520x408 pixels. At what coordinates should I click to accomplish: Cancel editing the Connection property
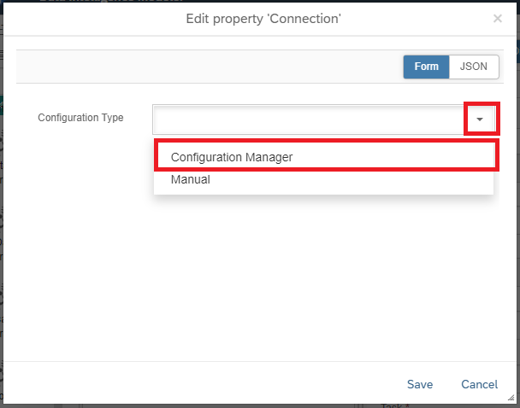coord(479,384)
